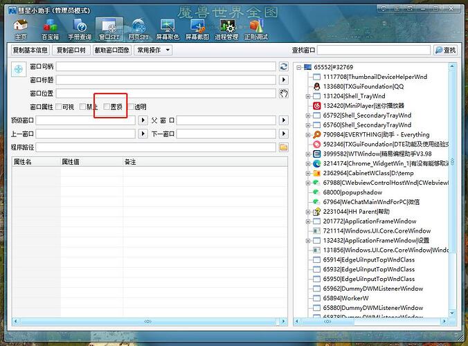Enable the 置顶 always-on-top checkbox
The width and height of the screenshot is (468, 346).
pos(106,107)
